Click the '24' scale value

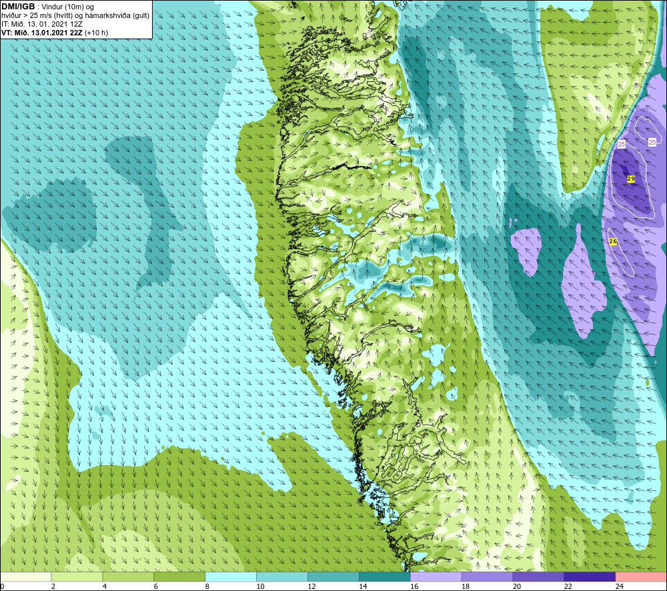tap(620, 586)
